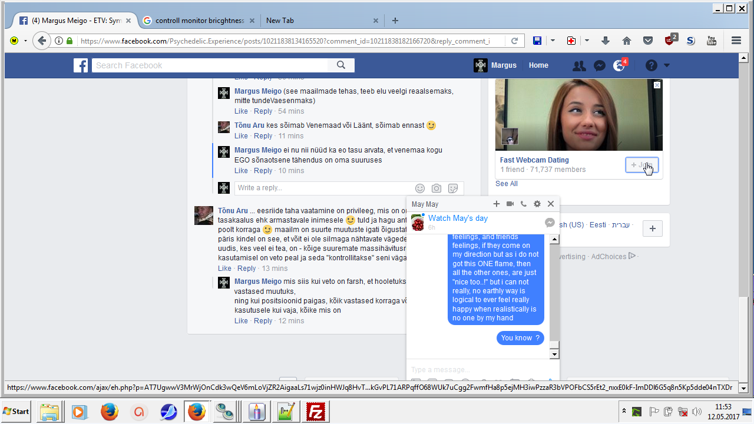Expand the red cross icon's dropdown arrow
754x424 pixels.
point(587,41)
